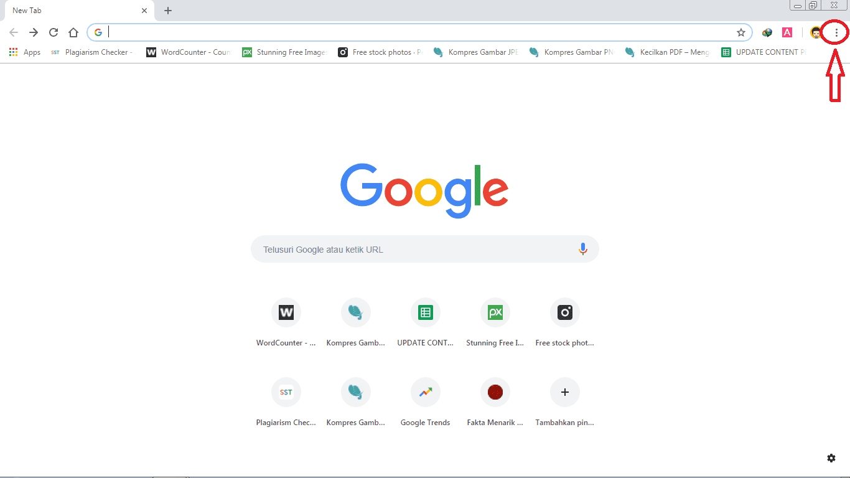
Task: Focus the address bar
Action: 420,32
